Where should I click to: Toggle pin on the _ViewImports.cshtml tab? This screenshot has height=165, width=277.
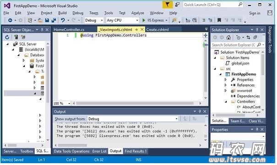click(x=136, y=29)
